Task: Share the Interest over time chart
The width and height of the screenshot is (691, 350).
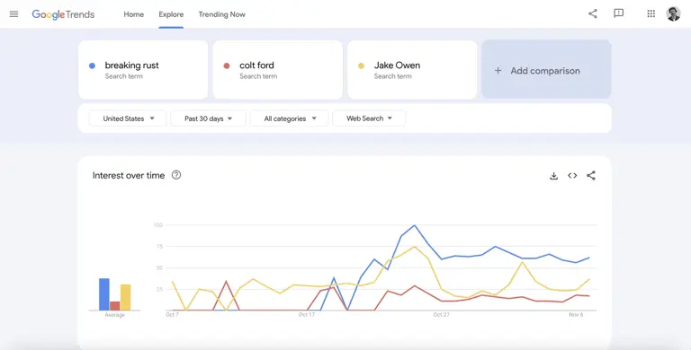Action: point(591,175)
